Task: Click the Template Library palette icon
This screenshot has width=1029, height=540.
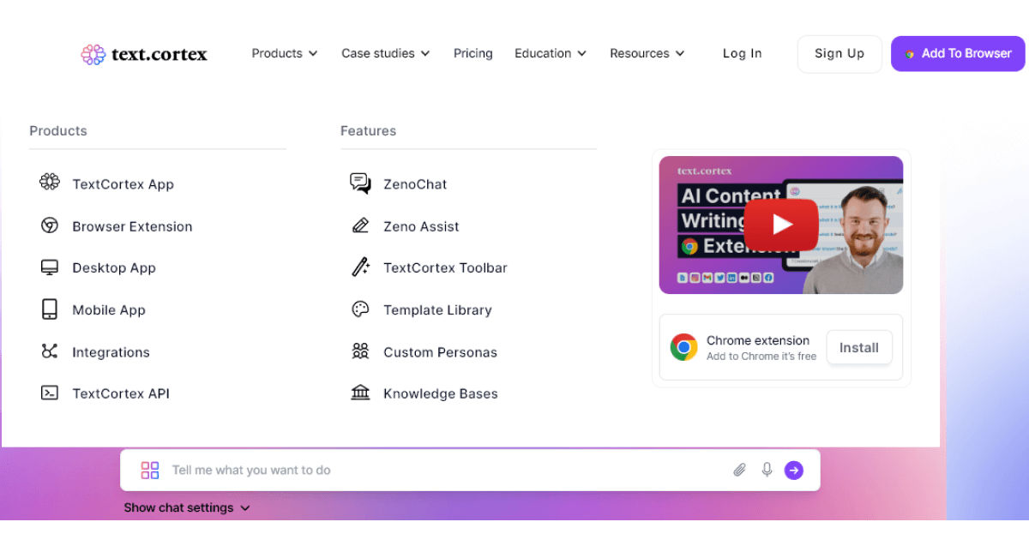Action: coord(360,309)
